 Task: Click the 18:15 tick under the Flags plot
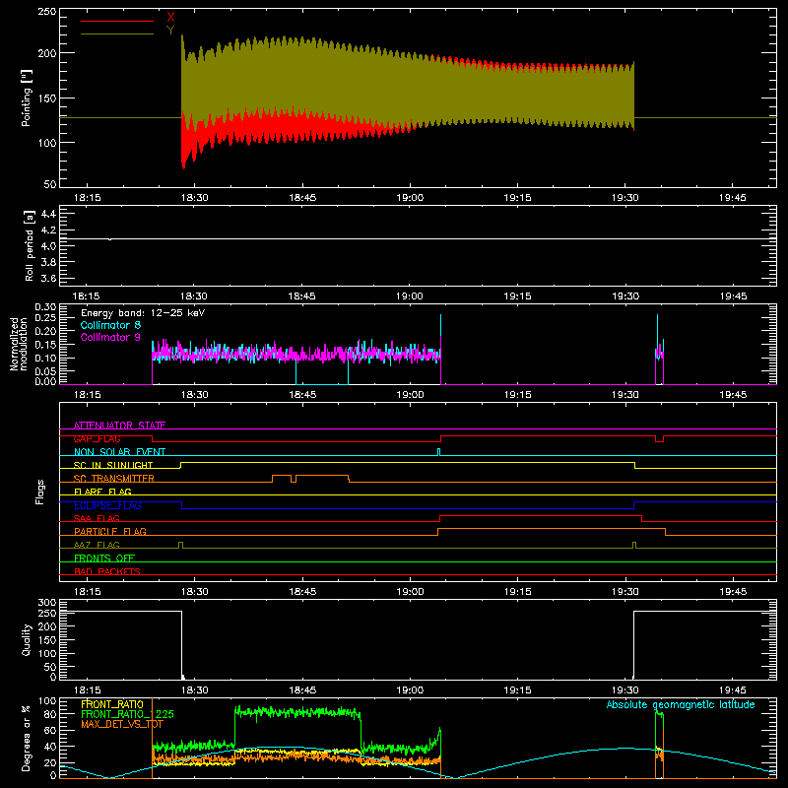click(x=87, y=592)
